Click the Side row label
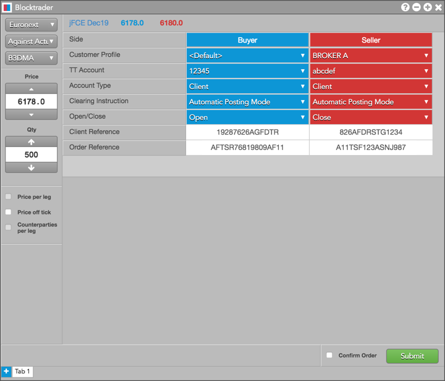 [x=76, y=39]
